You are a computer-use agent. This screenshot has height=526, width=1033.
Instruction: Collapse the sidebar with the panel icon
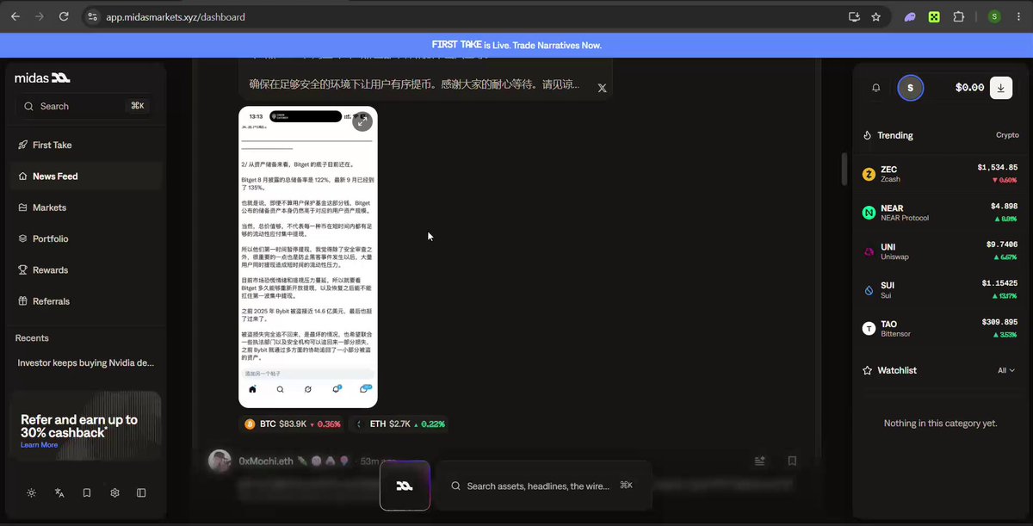pos(141,493)
